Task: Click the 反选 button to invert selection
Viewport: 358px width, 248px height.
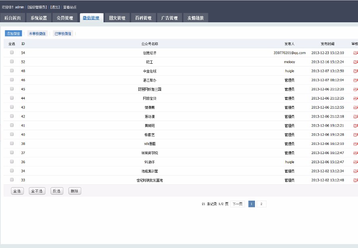Action: point(56,191)
